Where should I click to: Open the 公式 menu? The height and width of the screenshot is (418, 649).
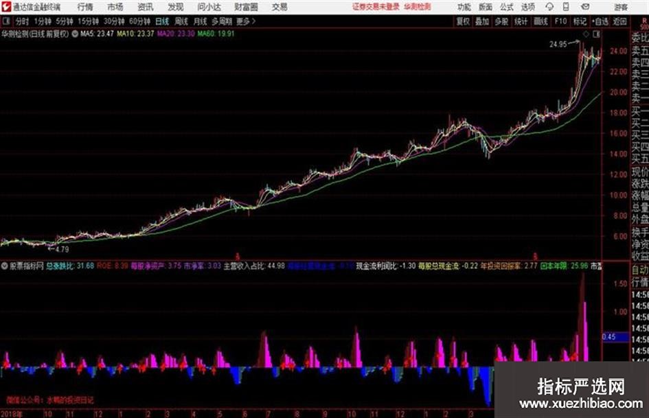point(507,7)
